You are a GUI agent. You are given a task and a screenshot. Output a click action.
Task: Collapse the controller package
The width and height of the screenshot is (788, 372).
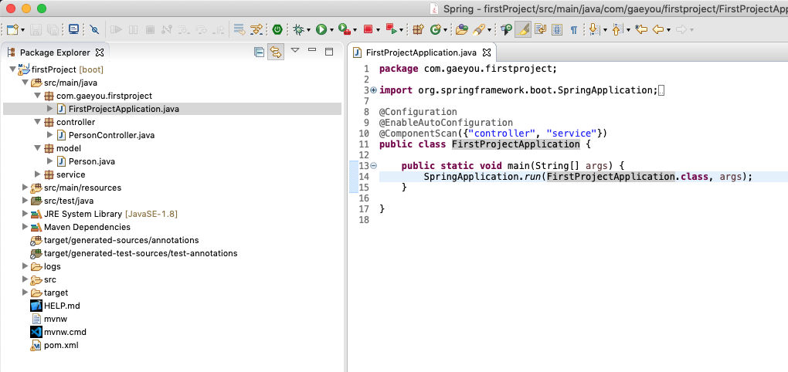(38, 122)
